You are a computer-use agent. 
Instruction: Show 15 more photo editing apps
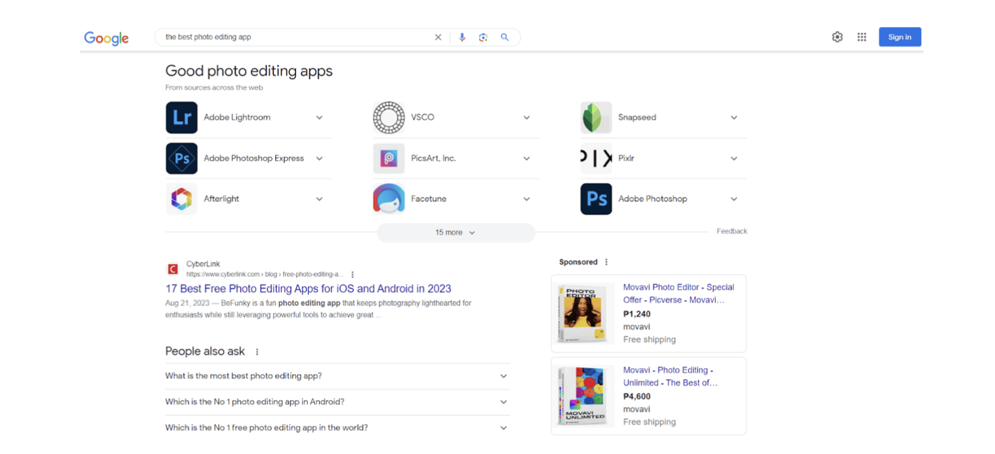pyautogui.click(x=456, y=232)
